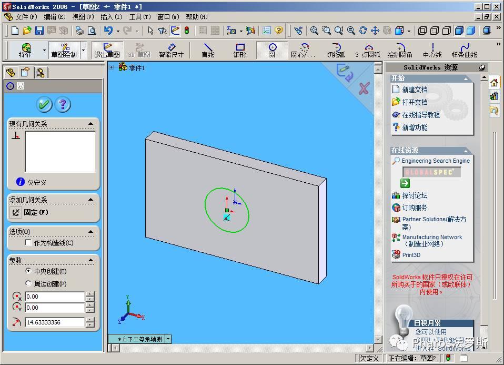Viewport: 504px width, 365px height.
Task: Click the resources Home icon on right
Action: pyautogui.click(x=494, y=83)
